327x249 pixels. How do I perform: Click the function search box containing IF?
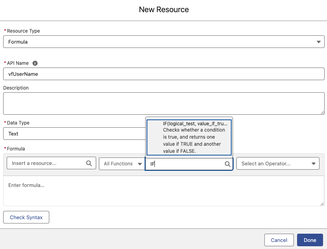185,164
